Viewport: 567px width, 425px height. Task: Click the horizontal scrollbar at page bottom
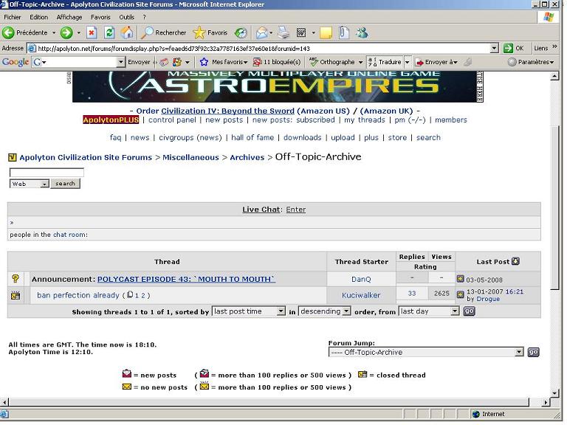[273, 403]
